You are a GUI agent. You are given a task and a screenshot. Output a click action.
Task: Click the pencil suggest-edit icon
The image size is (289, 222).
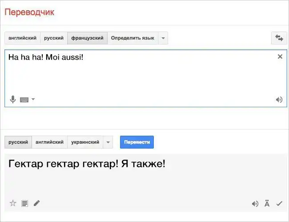point(36,203)
